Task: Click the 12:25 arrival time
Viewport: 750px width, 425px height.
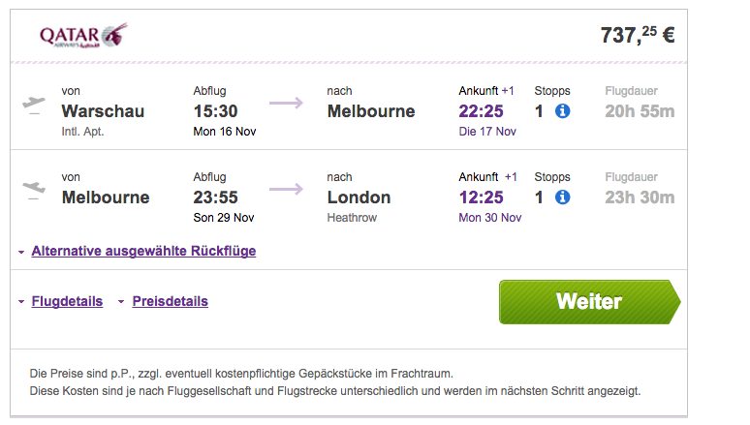Action: tap(481, 197)
